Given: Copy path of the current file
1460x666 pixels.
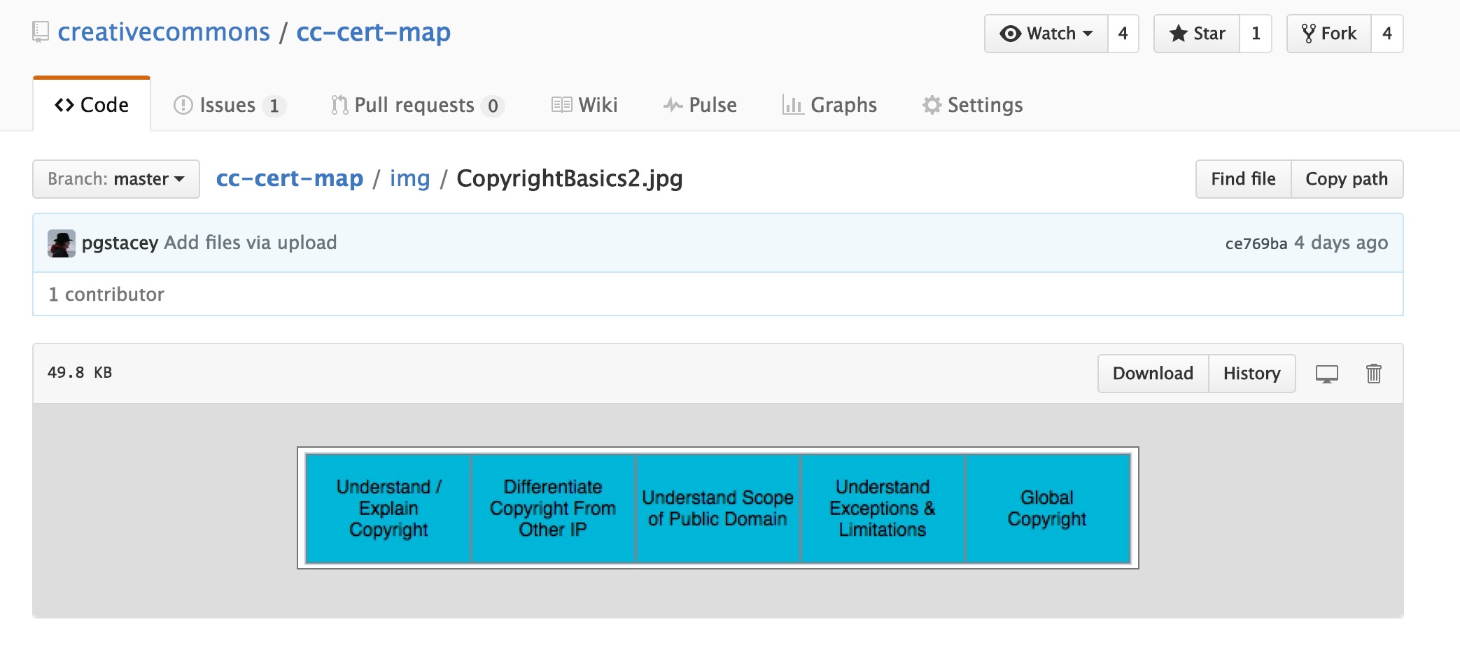Looking at the screenshot, I should 1347,179.
